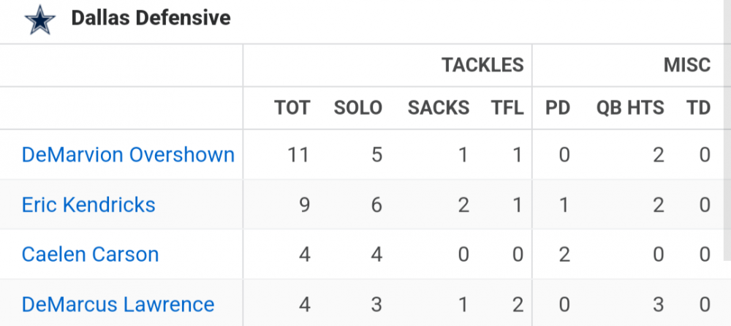Click the MISC group header

tap(686, 65)
